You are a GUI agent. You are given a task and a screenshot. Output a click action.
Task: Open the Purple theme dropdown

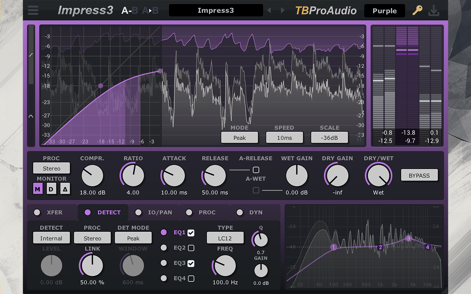pyautogui.click(x=385, y=11)
